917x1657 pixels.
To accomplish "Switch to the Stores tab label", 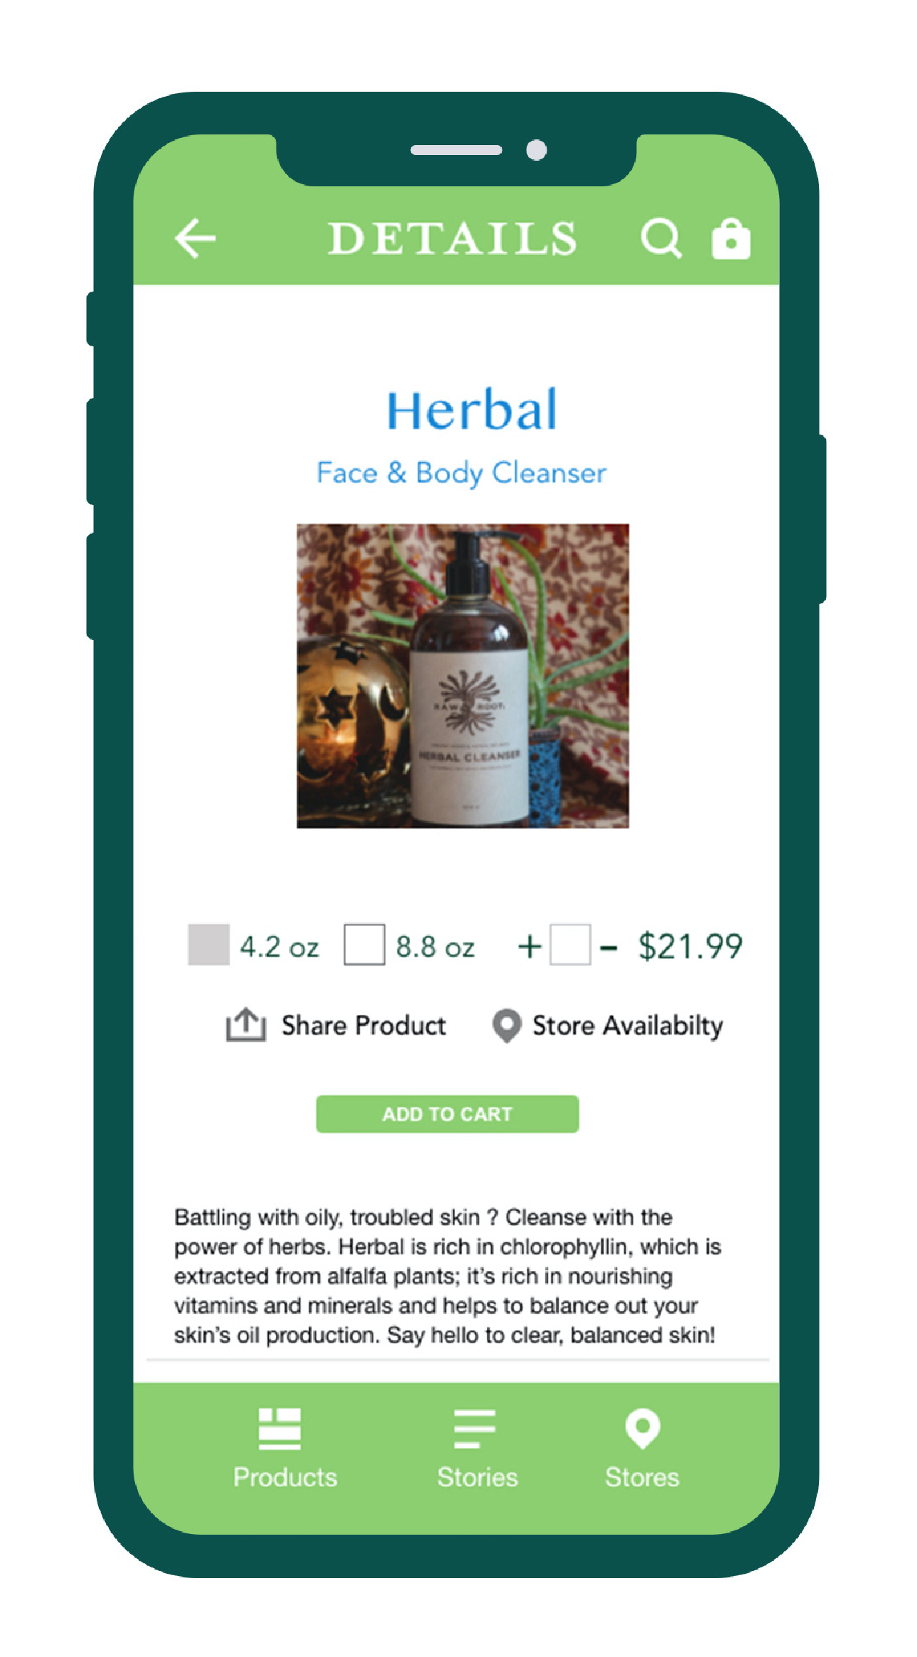I will [642, 1477].
